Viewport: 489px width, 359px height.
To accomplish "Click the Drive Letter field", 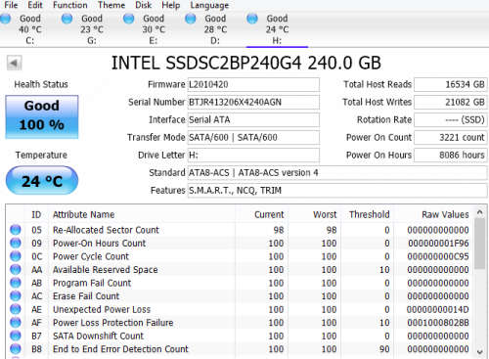I will 253,155.
